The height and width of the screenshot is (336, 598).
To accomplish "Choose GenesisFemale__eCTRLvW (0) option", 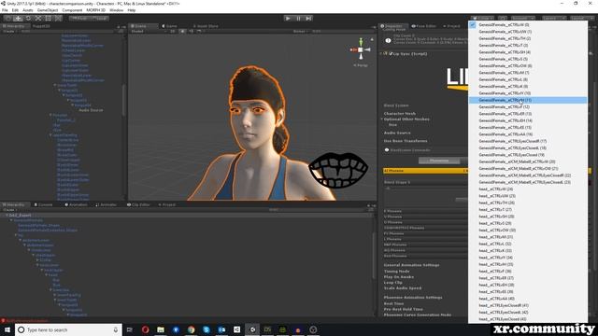I will [x=528, y=25].
